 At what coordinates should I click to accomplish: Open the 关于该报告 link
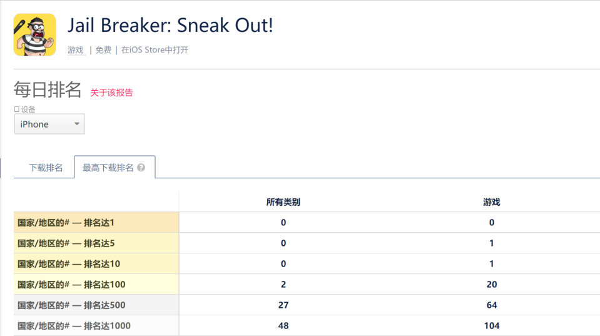[x=111, y=93]
